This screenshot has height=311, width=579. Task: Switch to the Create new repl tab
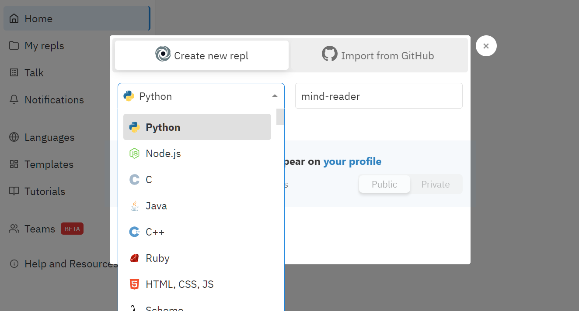pyautogui.click(x=202, y=55)
